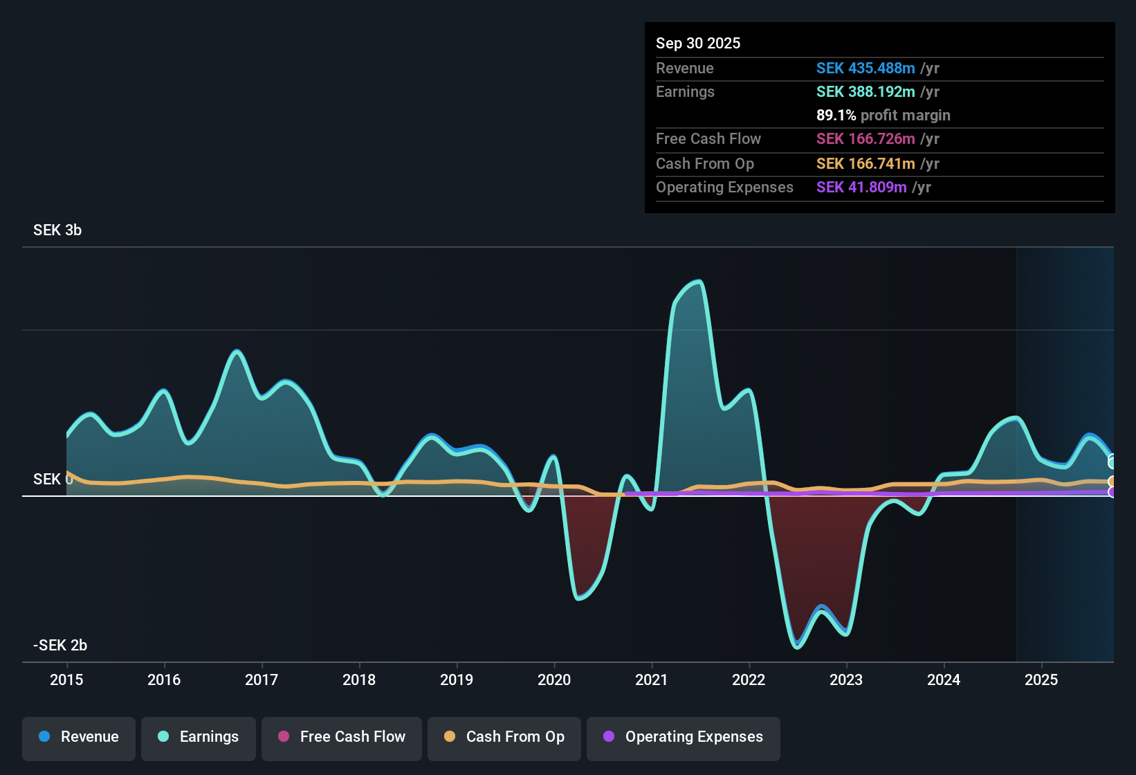The width and height of the screenshot is (1136, 775).
Task: Click the orange Cash From Op dot
Action: tap(450, 737)
